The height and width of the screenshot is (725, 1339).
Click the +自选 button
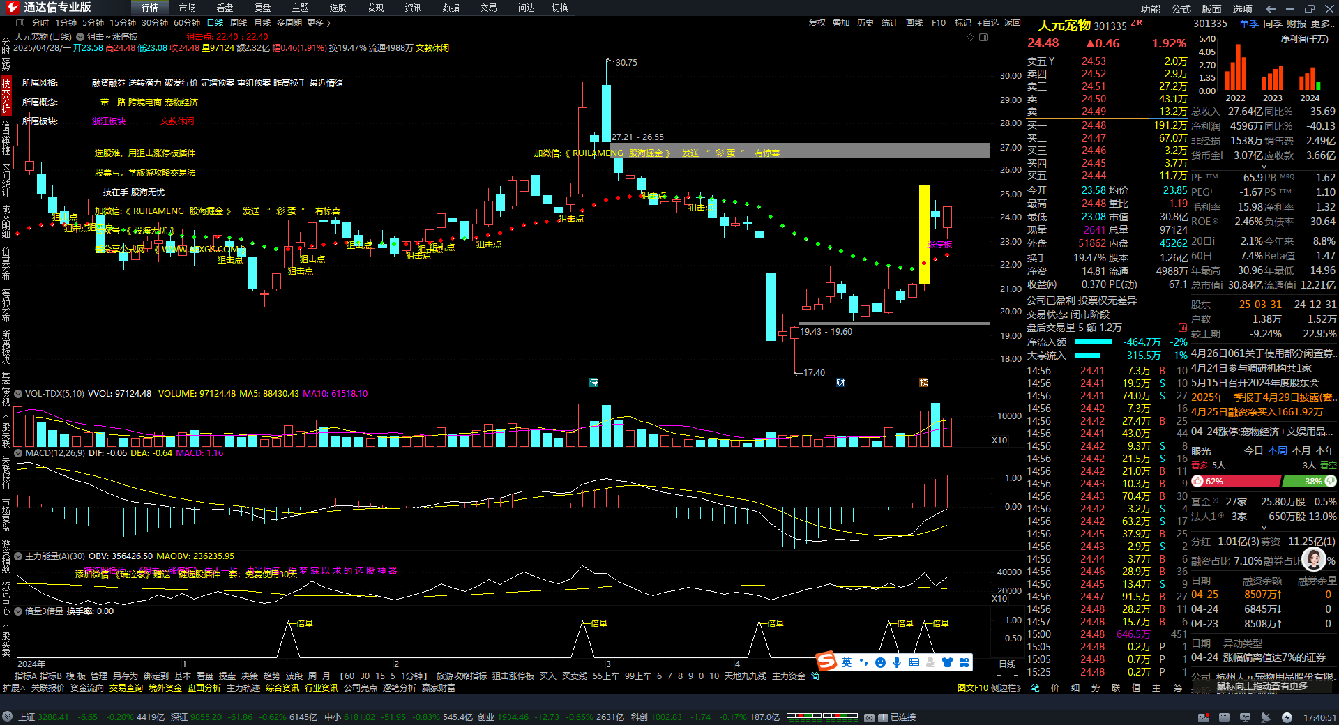pos(988,23)
